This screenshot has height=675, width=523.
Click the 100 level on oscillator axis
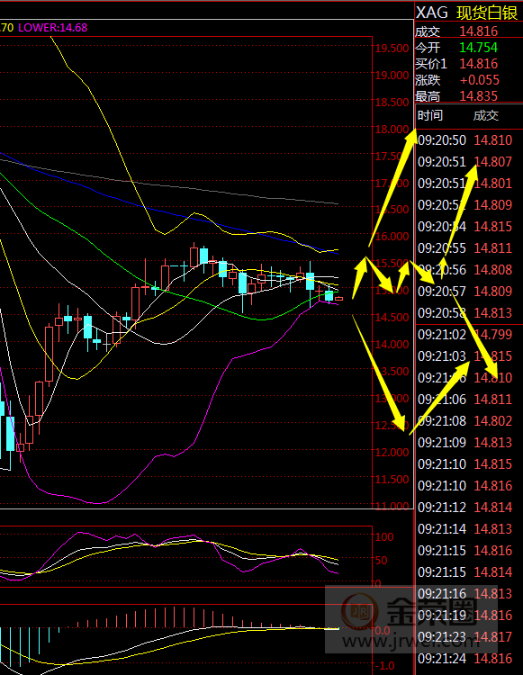click(x=384, y=536)
